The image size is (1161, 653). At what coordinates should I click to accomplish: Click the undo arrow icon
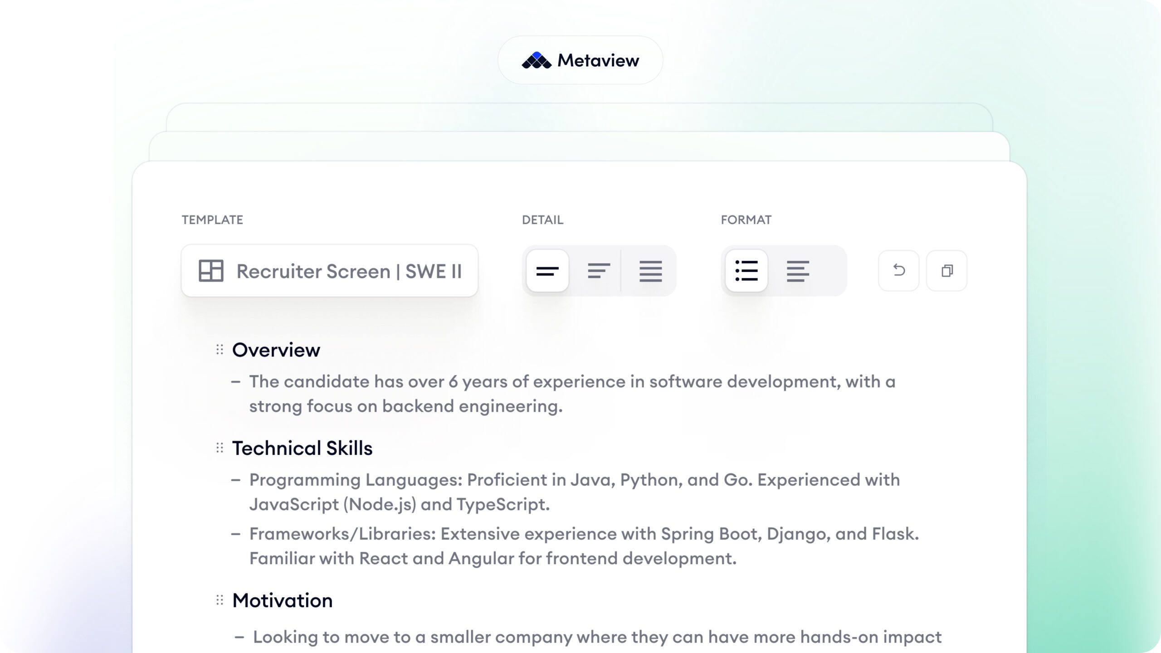[x=898, y=271]
